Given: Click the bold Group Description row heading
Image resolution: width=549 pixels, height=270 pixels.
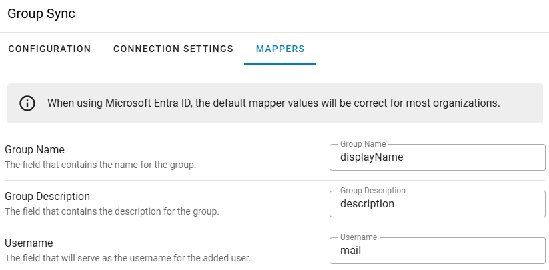Looking at the screenshot, I should [47, 197].
